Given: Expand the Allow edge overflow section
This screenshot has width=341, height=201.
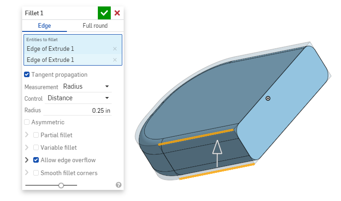Looking at the screenshot, I should click(27, 160).
